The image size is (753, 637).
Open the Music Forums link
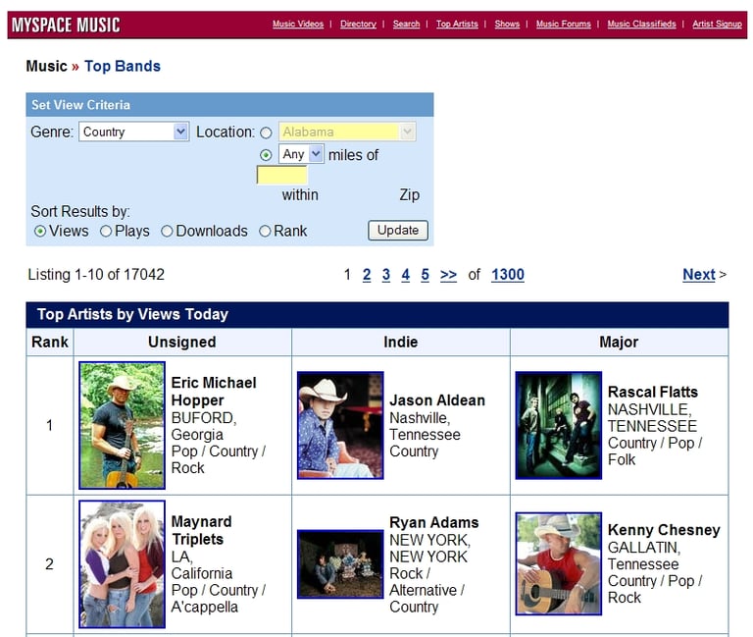(x=564, y=24)
